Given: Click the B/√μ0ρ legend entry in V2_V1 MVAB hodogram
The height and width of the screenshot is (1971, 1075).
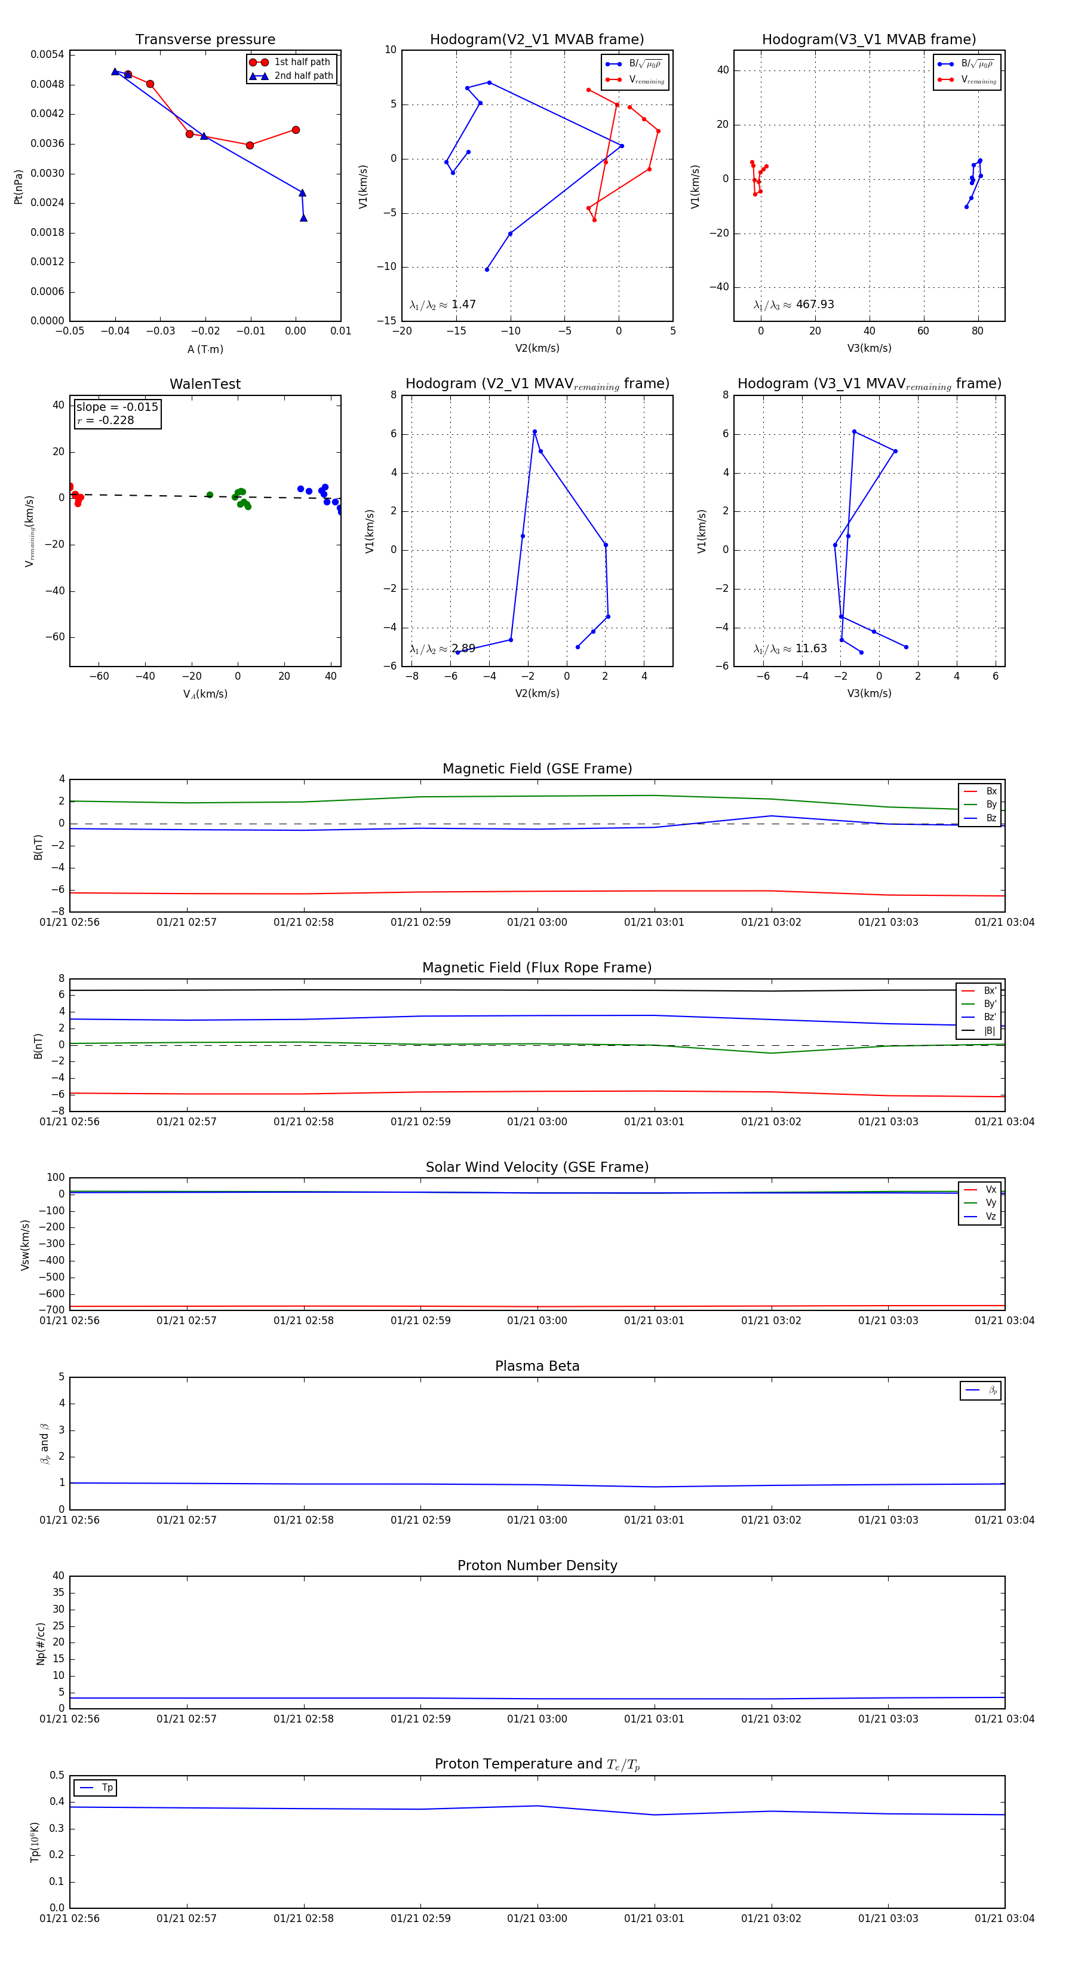Looking at the screenshot, I should tap(635, 65).
